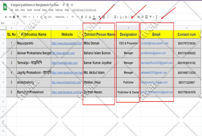Open the Default (Ari...) font dropdown
This screenshot has width=202, height=136.
click(x=61, y=17)
